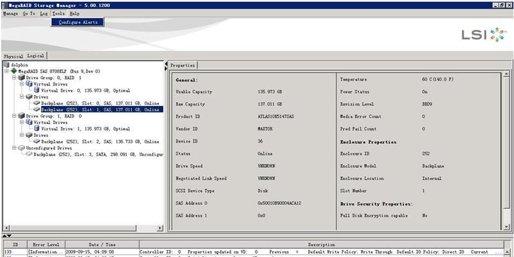Open the Go To menu
Screen dimensions: 514x257
point(29,13)
